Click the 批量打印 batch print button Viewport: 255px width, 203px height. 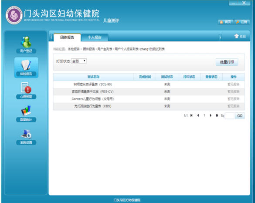pyautogui.click(x=227, y=62)
